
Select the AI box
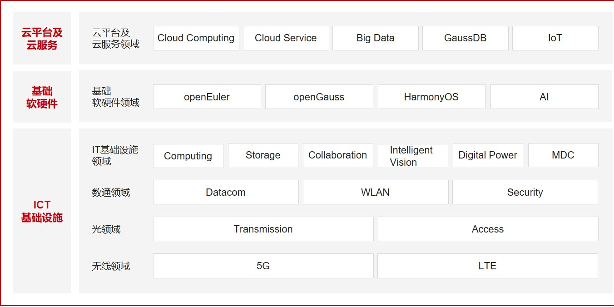pyautogui.click(x=544, y=97)
